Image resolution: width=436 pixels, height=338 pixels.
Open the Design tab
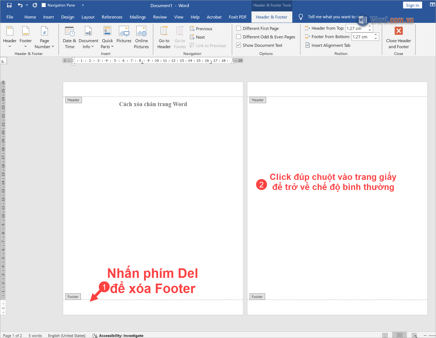pyautogui.click(x=68, y=17)
